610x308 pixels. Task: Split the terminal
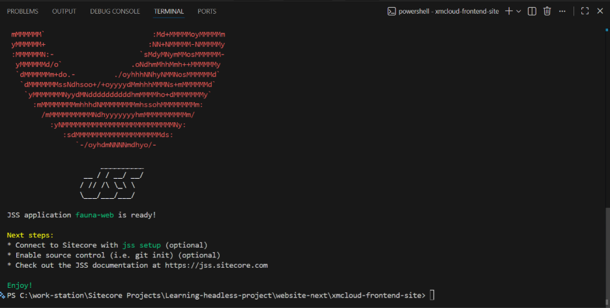pos(532,11)
